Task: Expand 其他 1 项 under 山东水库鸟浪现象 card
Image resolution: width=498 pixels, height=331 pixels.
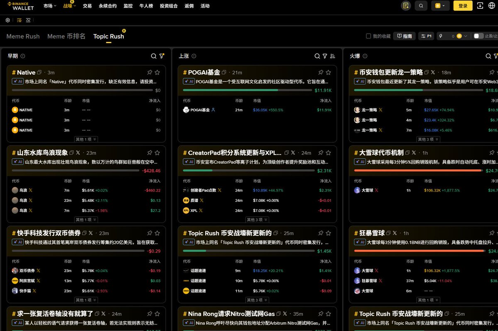Action: [x=86, y=219]
